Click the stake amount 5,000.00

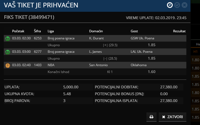[x=71, y=87]
